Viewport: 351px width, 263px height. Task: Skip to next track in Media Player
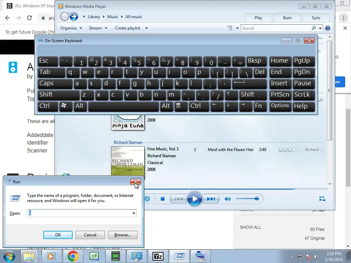tap(210, 199)
